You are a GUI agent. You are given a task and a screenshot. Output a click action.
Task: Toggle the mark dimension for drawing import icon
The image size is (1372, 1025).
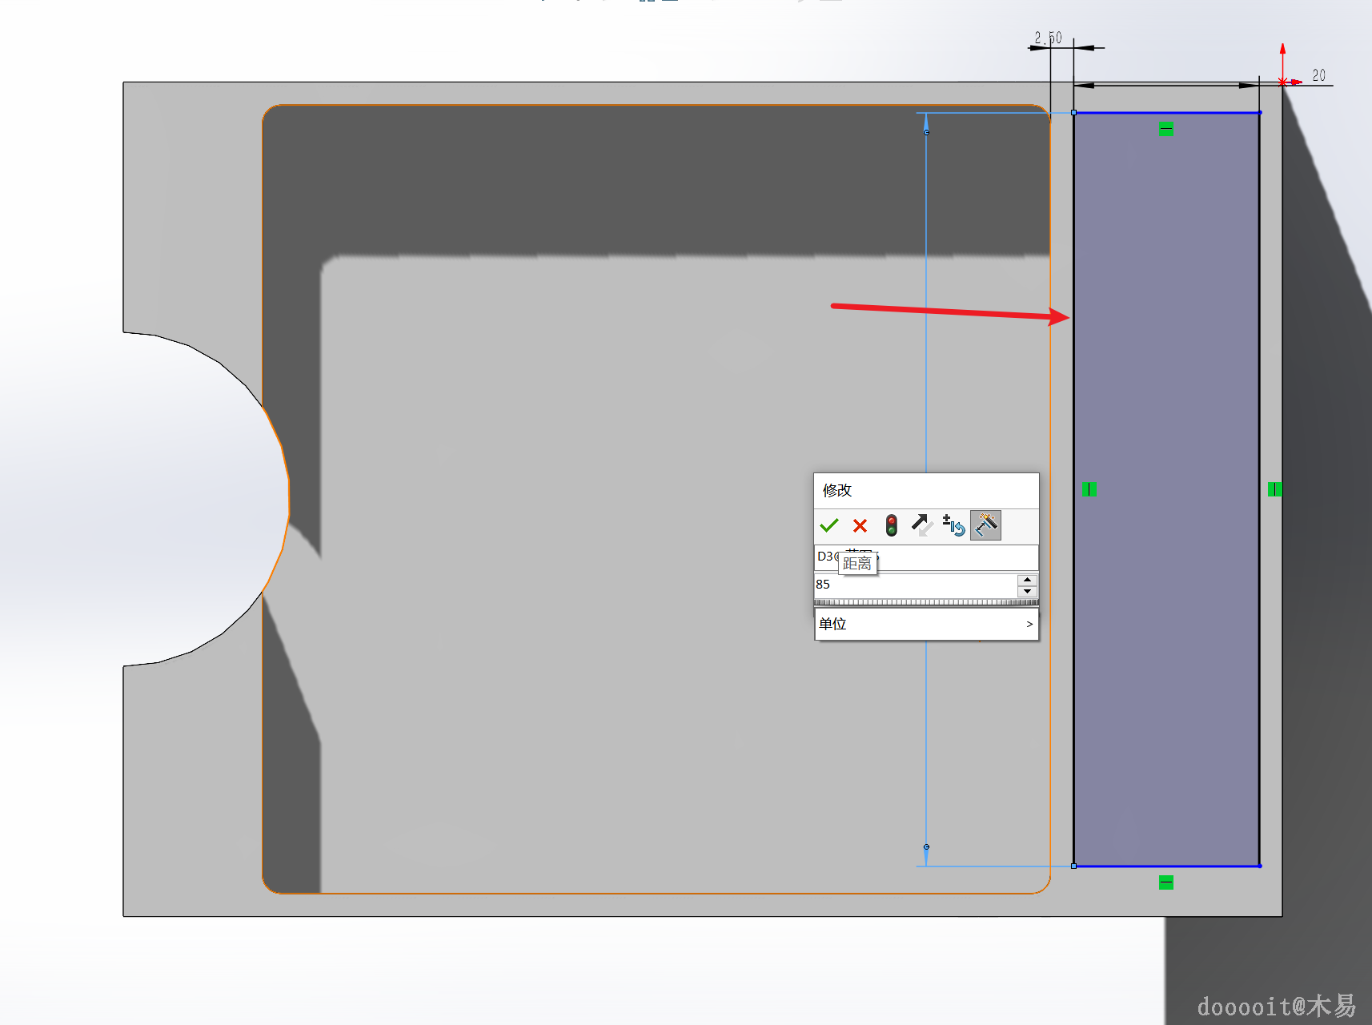tap(985, 525)
